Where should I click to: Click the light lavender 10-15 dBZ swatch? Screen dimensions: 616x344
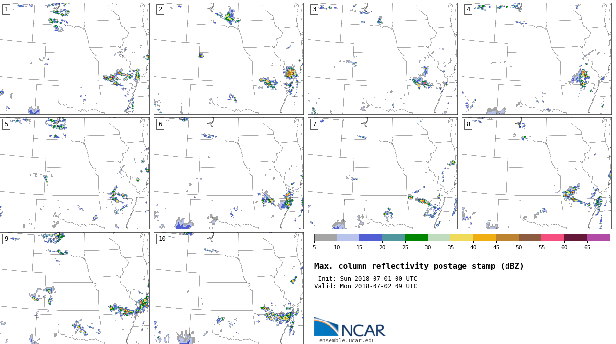(348, 237)
